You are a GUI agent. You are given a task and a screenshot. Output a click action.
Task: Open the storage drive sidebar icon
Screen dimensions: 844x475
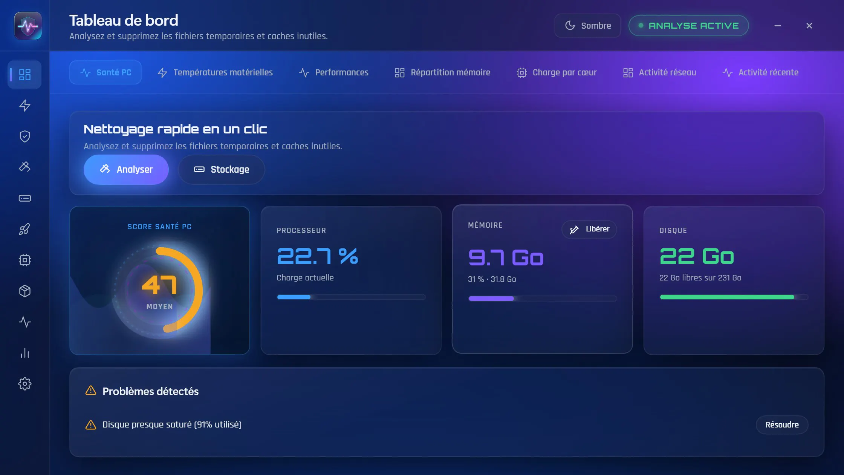coord(24,198)
